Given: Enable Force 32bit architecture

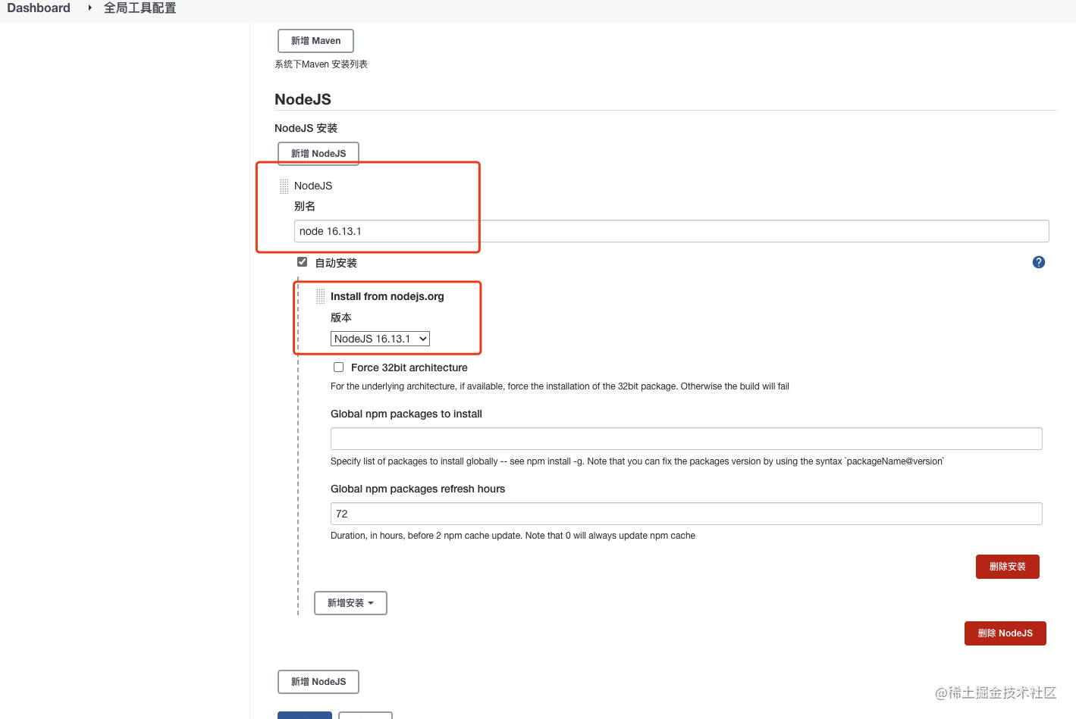Looking at the screenshot, I should (x=338, y=367).
